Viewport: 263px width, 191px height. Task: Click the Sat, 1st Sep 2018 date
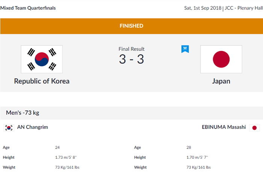click(x=203, y=8)
